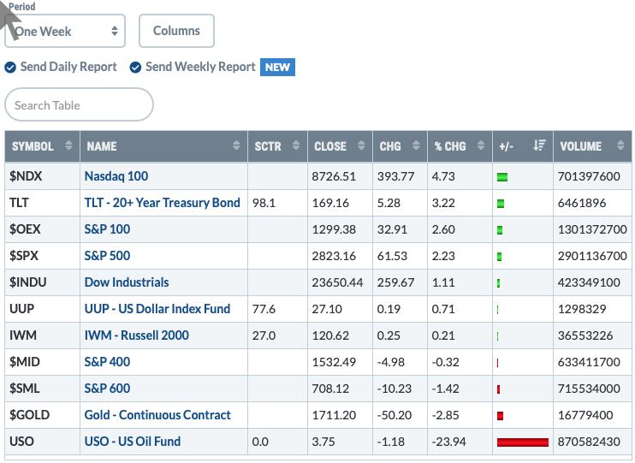The width and height of the screenshot is (635, 463).
Task: Sort table by CLOSE column arrows
Action: [x=361, y=145]
